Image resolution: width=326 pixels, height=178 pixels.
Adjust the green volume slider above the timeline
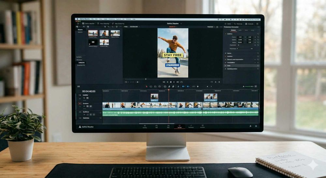pyautogui.click(x=249, y=86)
